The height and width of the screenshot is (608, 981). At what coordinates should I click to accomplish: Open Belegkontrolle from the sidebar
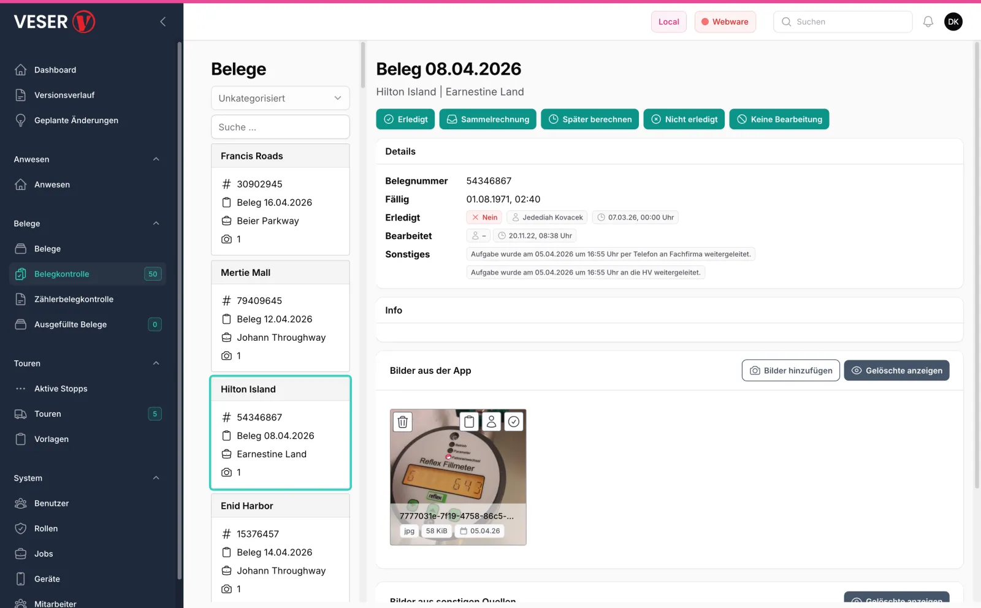61,274
